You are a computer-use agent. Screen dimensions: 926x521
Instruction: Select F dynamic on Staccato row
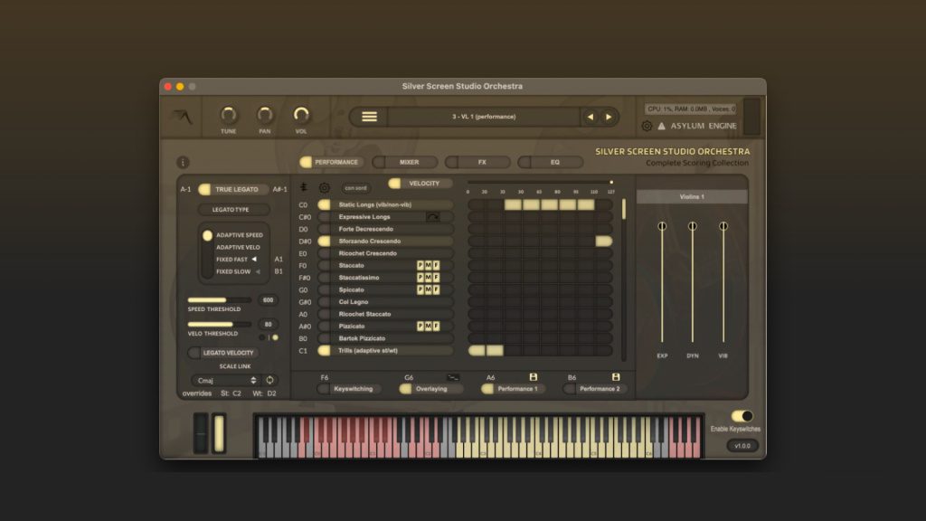point(436,265)
